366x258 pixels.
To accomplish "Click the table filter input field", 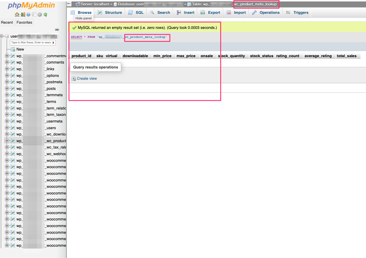I will (x=32, y=42).
